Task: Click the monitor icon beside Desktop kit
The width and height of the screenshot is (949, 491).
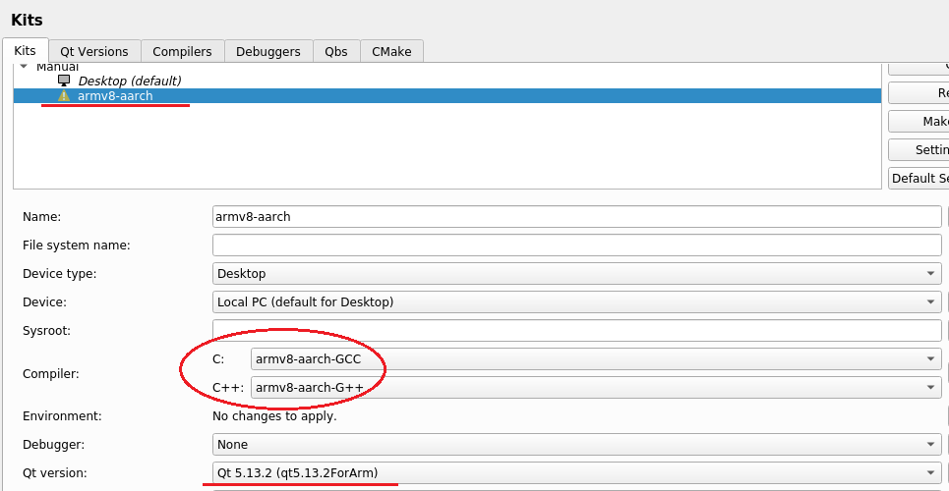Action: tap(64, 81)
